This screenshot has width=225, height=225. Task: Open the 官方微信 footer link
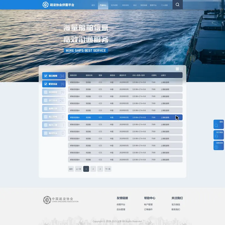pyautogui.click(x=175, y=204)
